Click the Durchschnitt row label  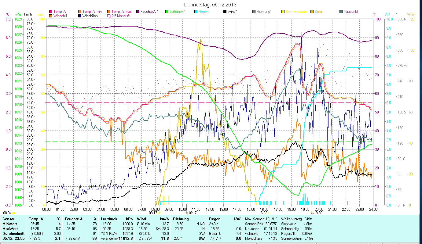pyautogui.click(x=13, y=233)
